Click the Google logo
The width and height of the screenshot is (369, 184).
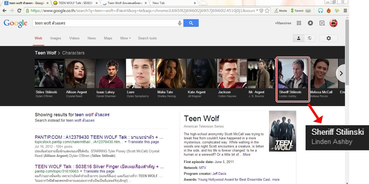point(15,23)
